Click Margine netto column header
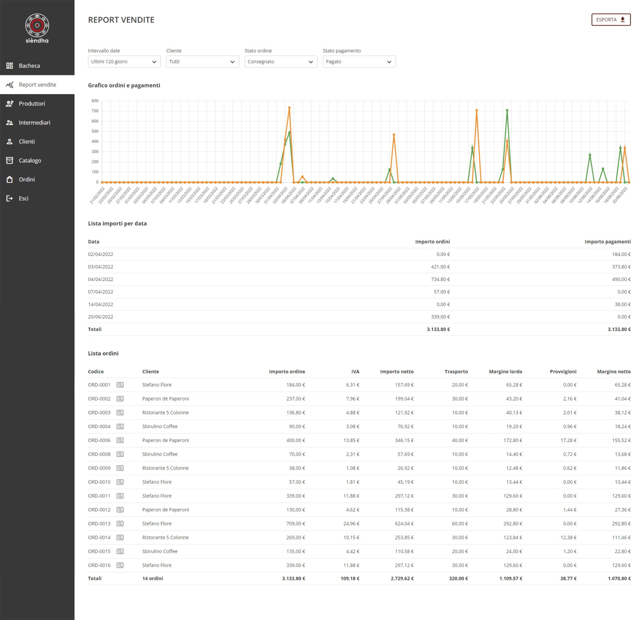 (x=614, y=372)
